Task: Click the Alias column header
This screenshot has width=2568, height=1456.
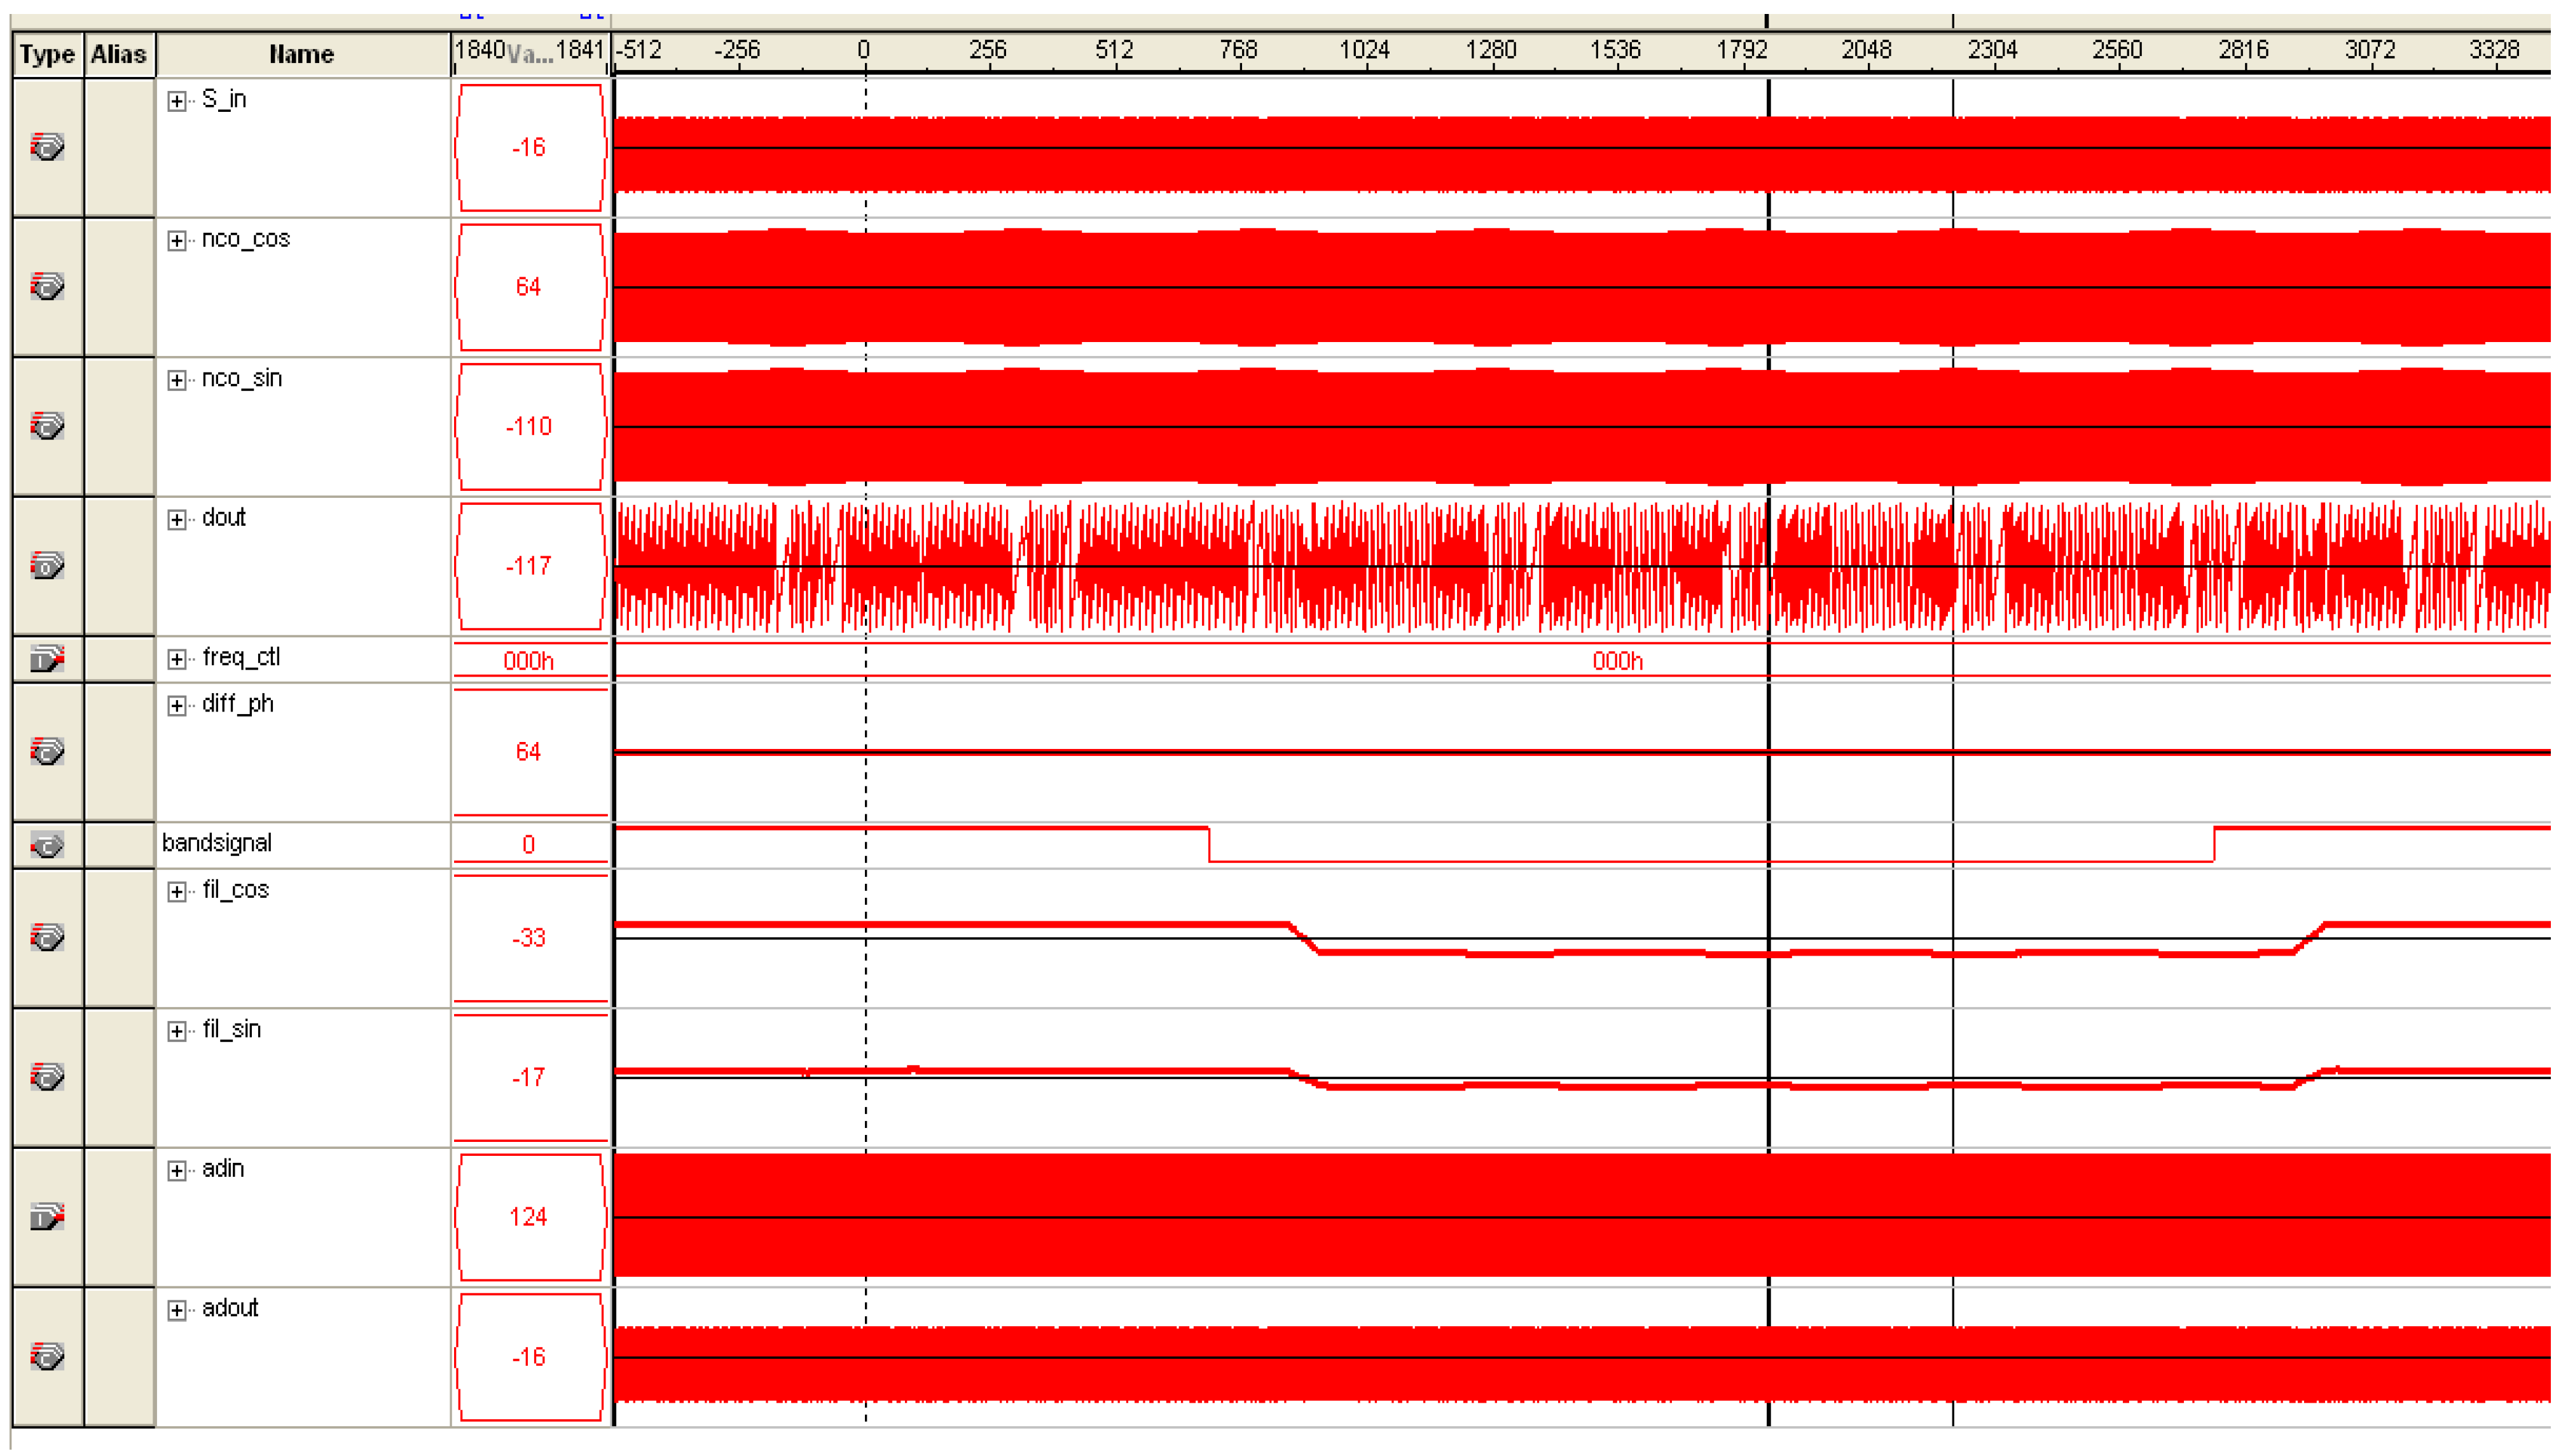Action: (x=118, y=54)
